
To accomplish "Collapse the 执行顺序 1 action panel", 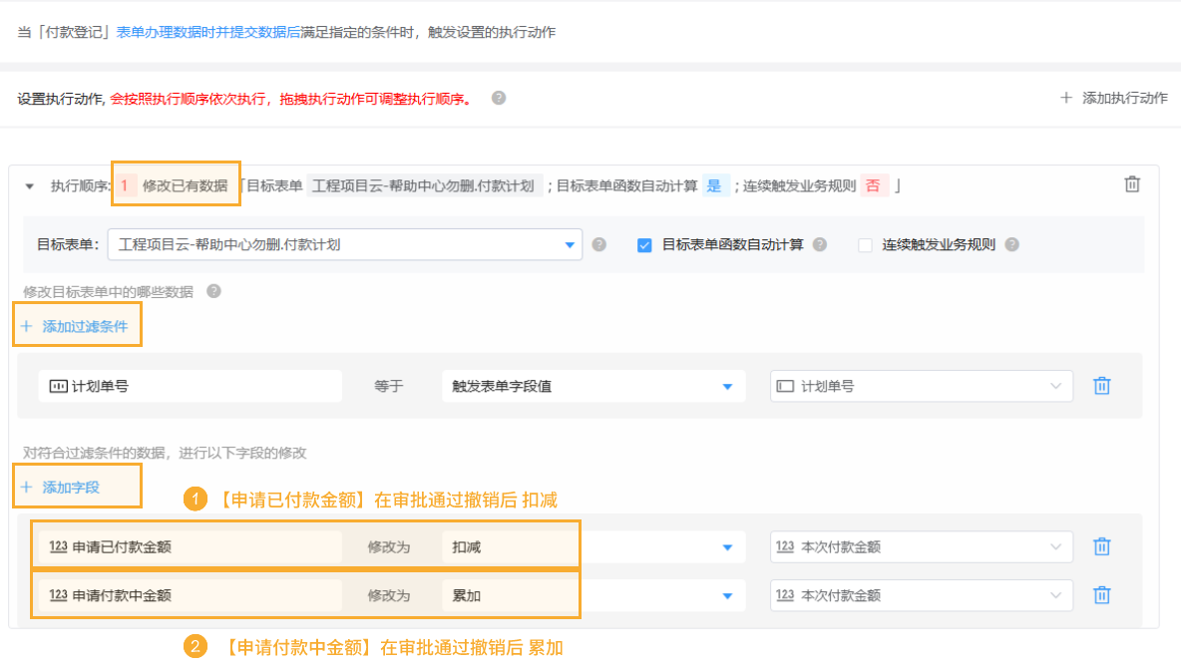I will [29, 186].
